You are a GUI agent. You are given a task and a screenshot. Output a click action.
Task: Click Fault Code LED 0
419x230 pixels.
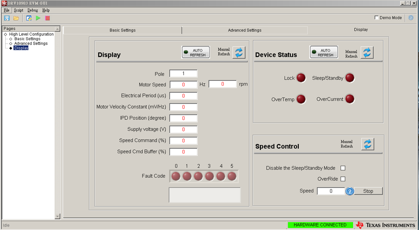176,176
